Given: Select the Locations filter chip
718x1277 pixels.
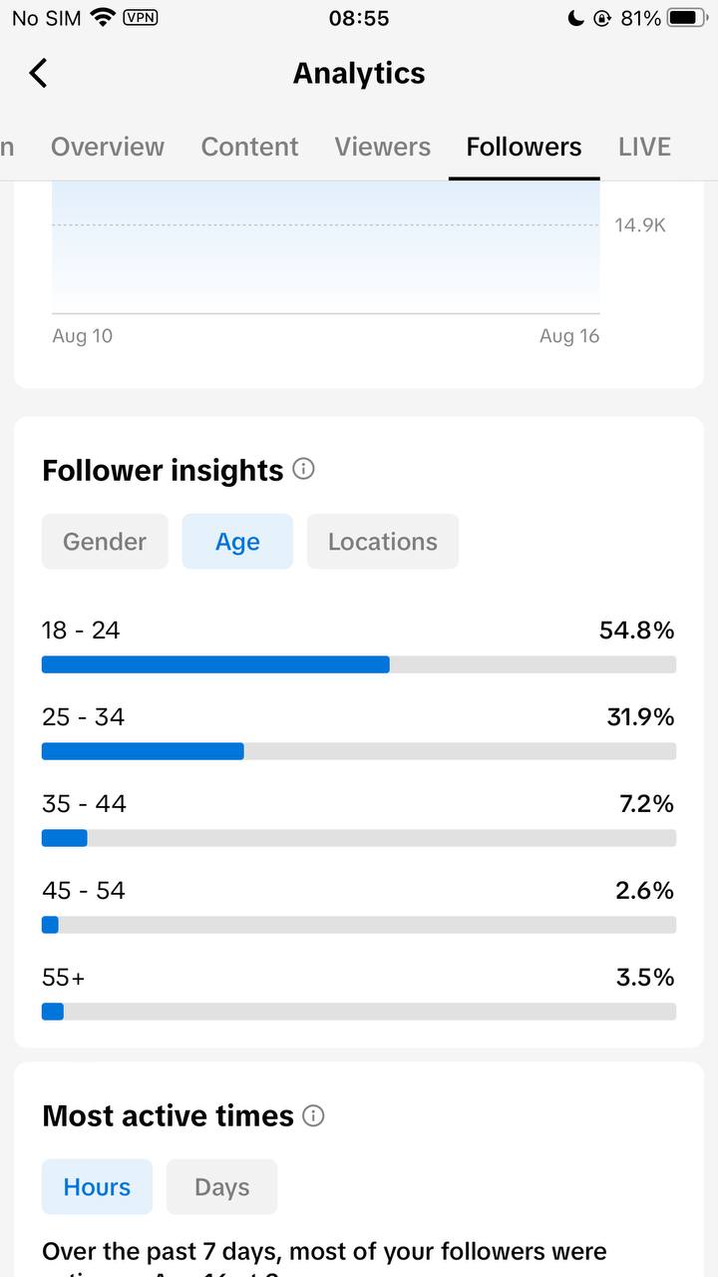Looking at the screenshot, I should point(383,542).
